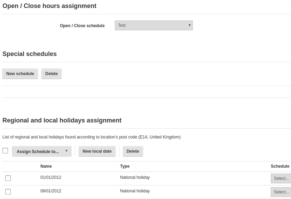Click National holiday type of 06/01/2012 row
Screen dimensions: 291x199
(135, 191)
